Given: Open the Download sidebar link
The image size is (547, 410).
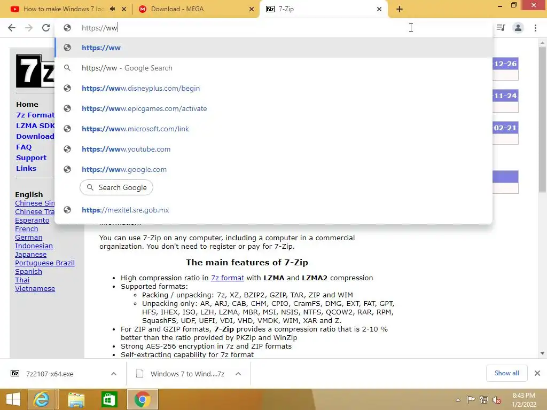Looking at the screenshot, I should click(x=35, y=136).
